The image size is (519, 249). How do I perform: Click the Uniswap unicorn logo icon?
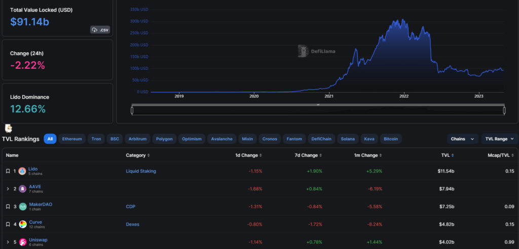(x=23, y=242)
